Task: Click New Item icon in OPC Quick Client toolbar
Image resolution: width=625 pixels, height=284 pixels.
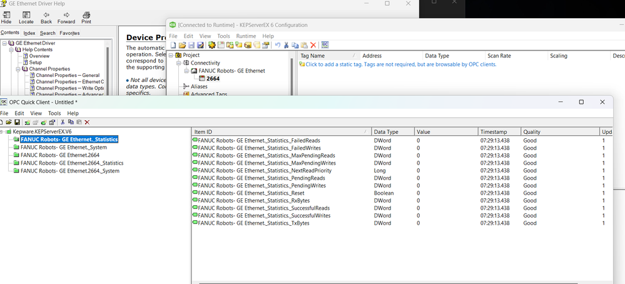Action: (44, 122)
